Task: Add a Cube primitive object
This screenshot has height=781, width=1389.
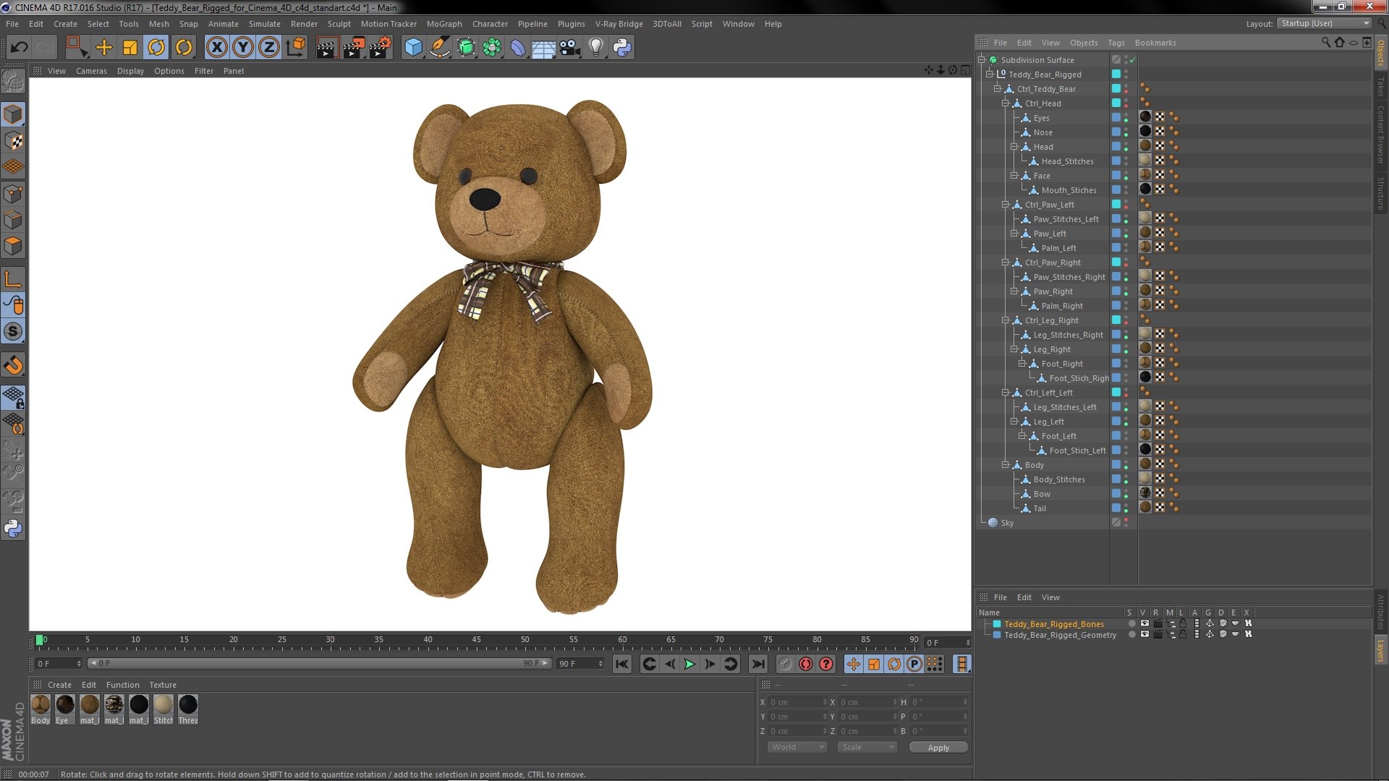Action: 413,48
